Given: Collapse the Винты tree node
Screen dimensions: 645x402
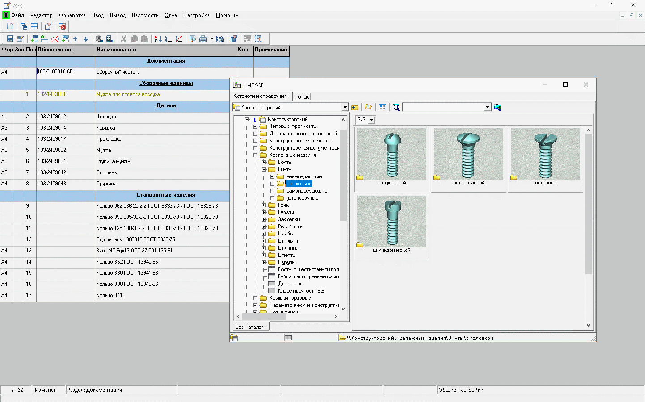Looking at the screenshot, I should [x=264, y=169].
